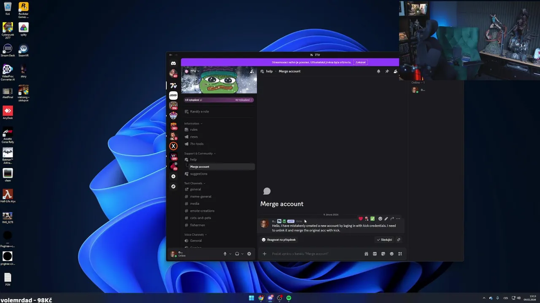Open notification bell settings in thread header
Viewport: 540px width, 303px height.
click(378, 71)
